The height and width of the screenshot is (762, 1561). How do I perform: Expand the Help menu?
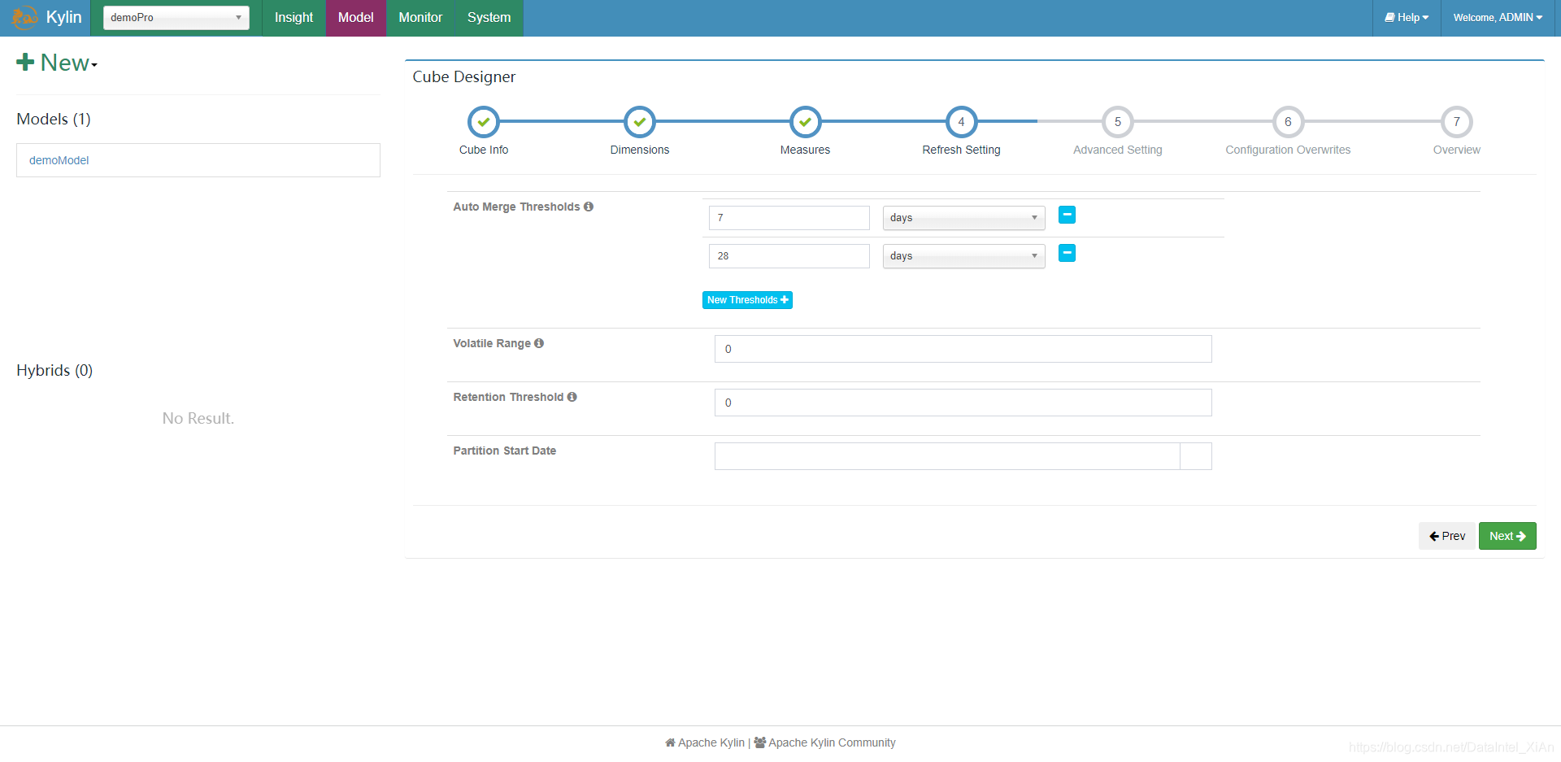click(x=1407, y=17)
